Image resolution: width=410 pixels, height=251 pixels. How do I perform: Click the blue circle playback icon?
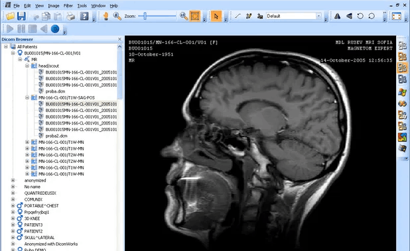point(55,28)
